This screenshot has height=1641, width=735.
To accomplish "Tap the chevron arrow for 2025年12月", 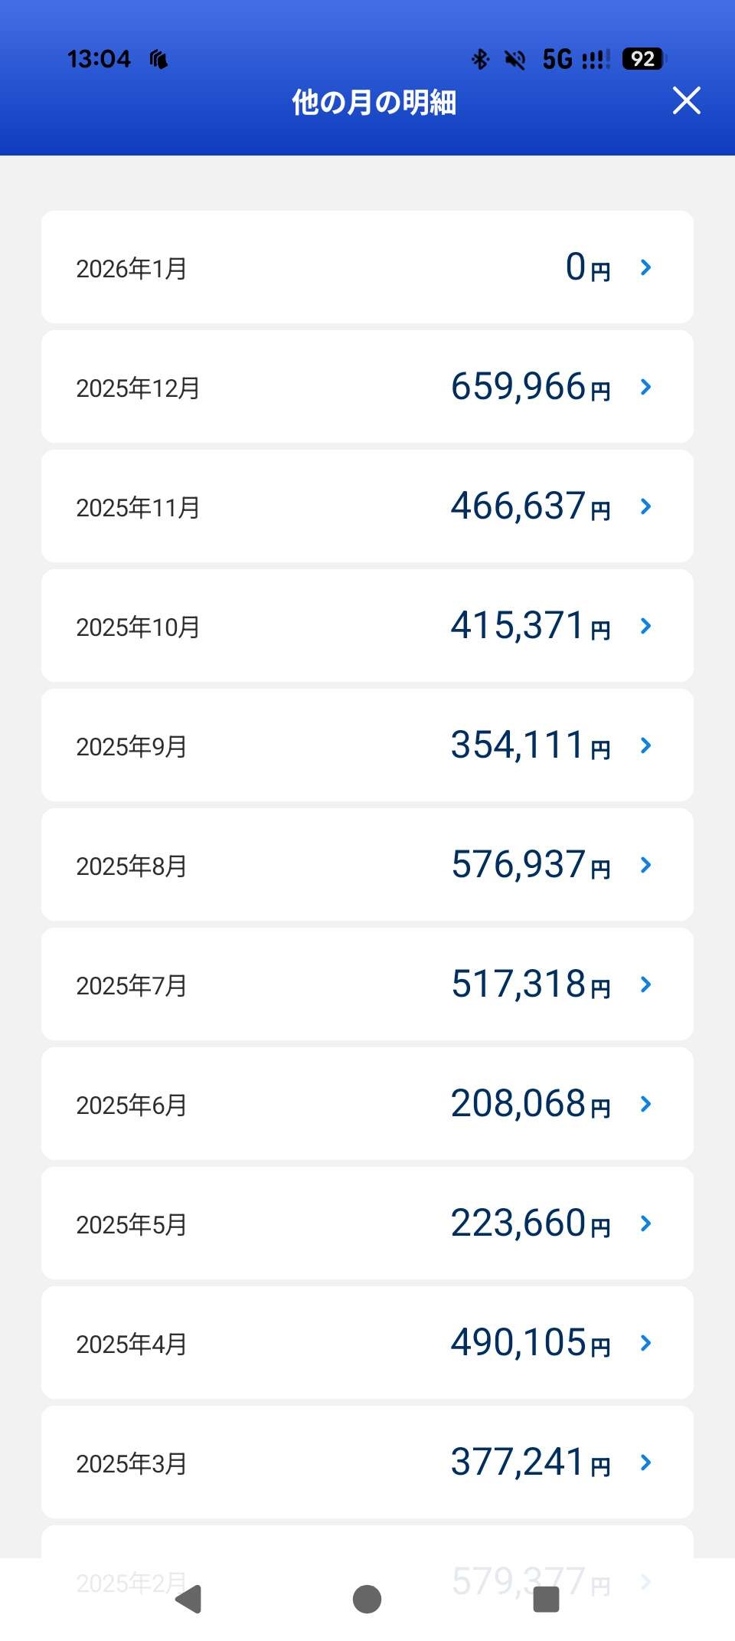I will click(x=645, y=387).
